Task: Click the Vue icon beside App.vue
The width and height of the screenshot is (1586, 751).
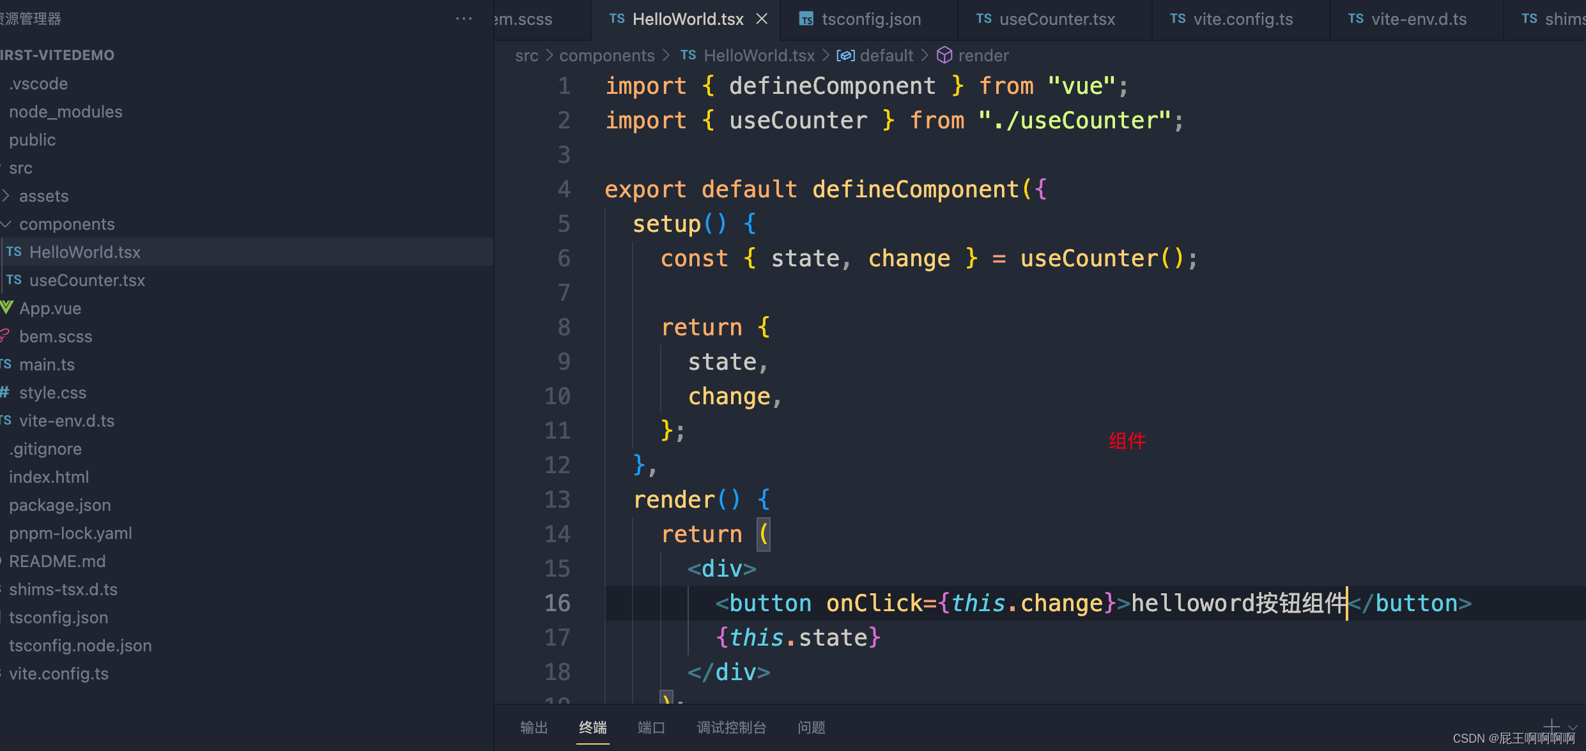Action: point(7,308)
